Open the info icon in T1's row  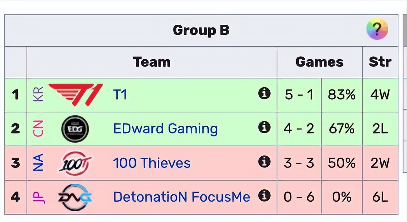(264, 94)
